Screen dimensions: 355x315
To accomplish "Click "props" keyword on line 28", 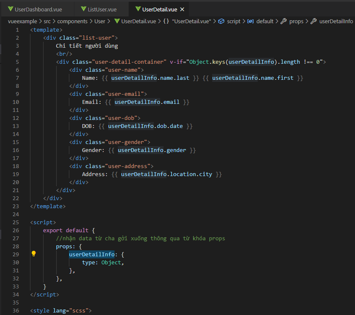I will [x=64, y=247].
